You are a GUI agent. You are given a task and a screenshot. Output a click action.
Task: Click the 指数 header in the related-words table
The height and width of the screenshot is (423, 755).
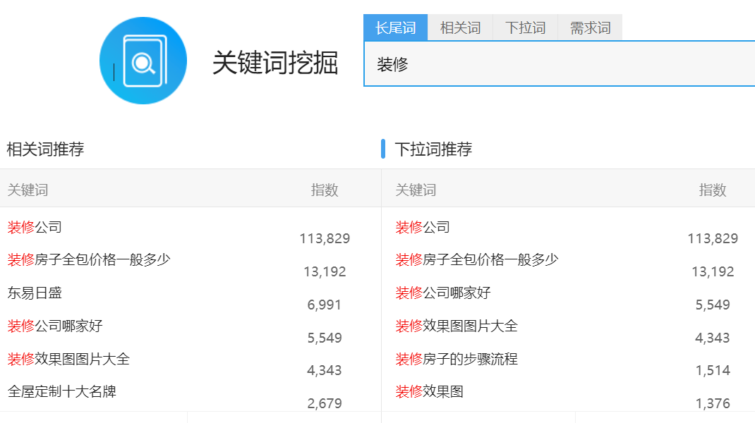325,190
